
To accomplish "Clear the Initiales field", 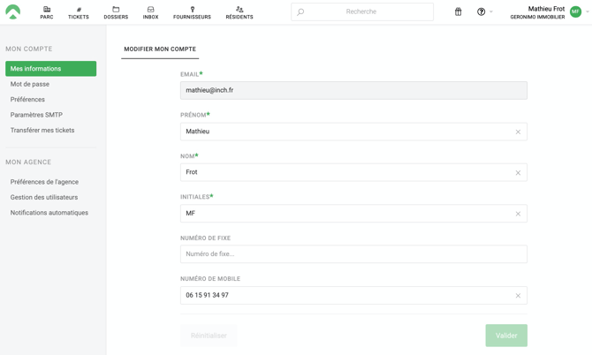I will pyautogui.click(x=518, y=214).
